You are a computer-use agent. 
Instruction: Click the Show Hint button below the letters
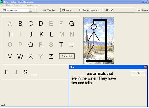point(67,56)
